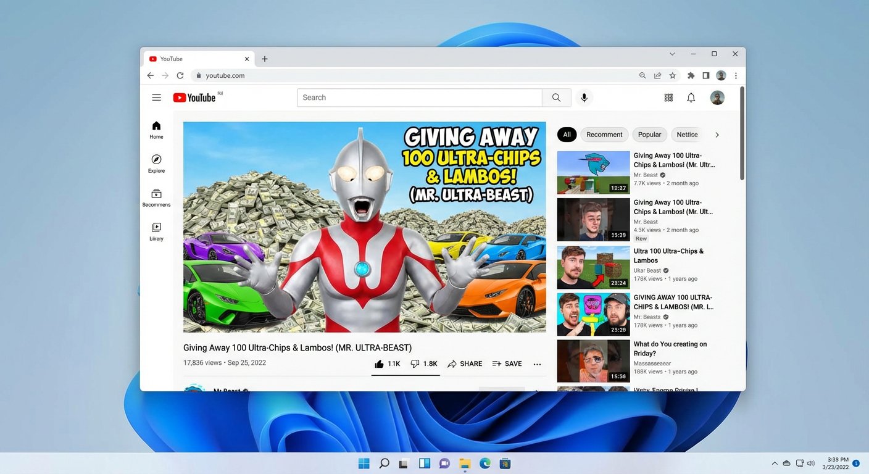
Task: Toggle the browser side panel
Action: coord(706,76)
